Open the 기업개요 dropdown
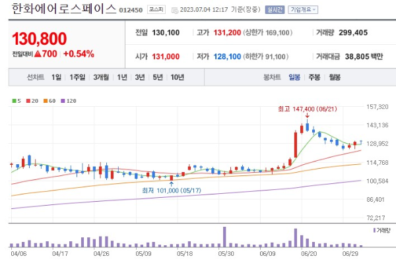This screenshot has height=267, width=396. 303,10
